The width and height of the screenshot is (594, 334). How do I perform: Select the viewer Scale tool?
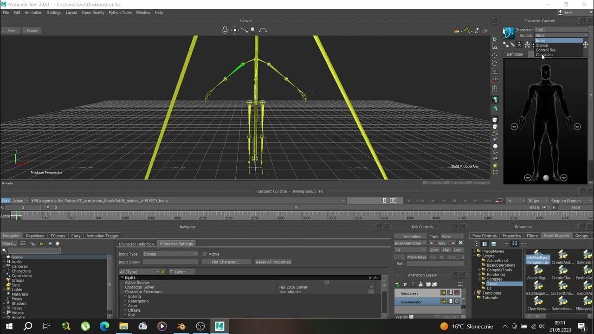click(x=495, y=72)
